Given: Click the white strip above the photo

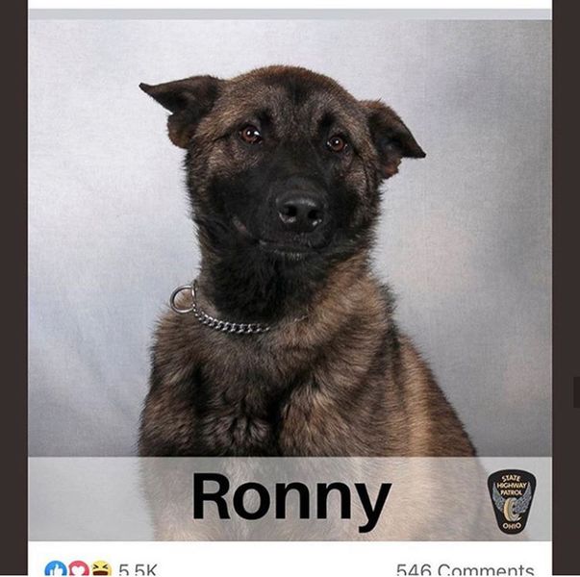Looking at the screenshot, I should pyautogui.click(x=290, y=5).
